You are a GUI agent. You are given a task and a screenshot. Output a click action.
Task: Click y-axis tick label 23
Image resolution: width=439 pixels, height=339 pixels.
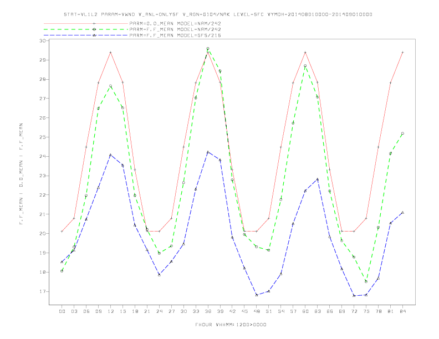pos(43,176)
